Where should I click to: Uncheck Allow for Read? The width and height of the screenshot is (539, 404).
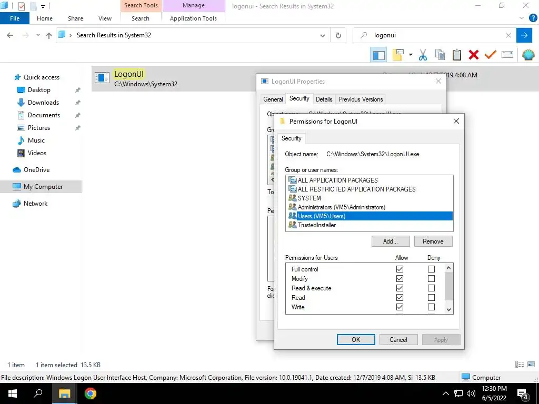point(400,298)
